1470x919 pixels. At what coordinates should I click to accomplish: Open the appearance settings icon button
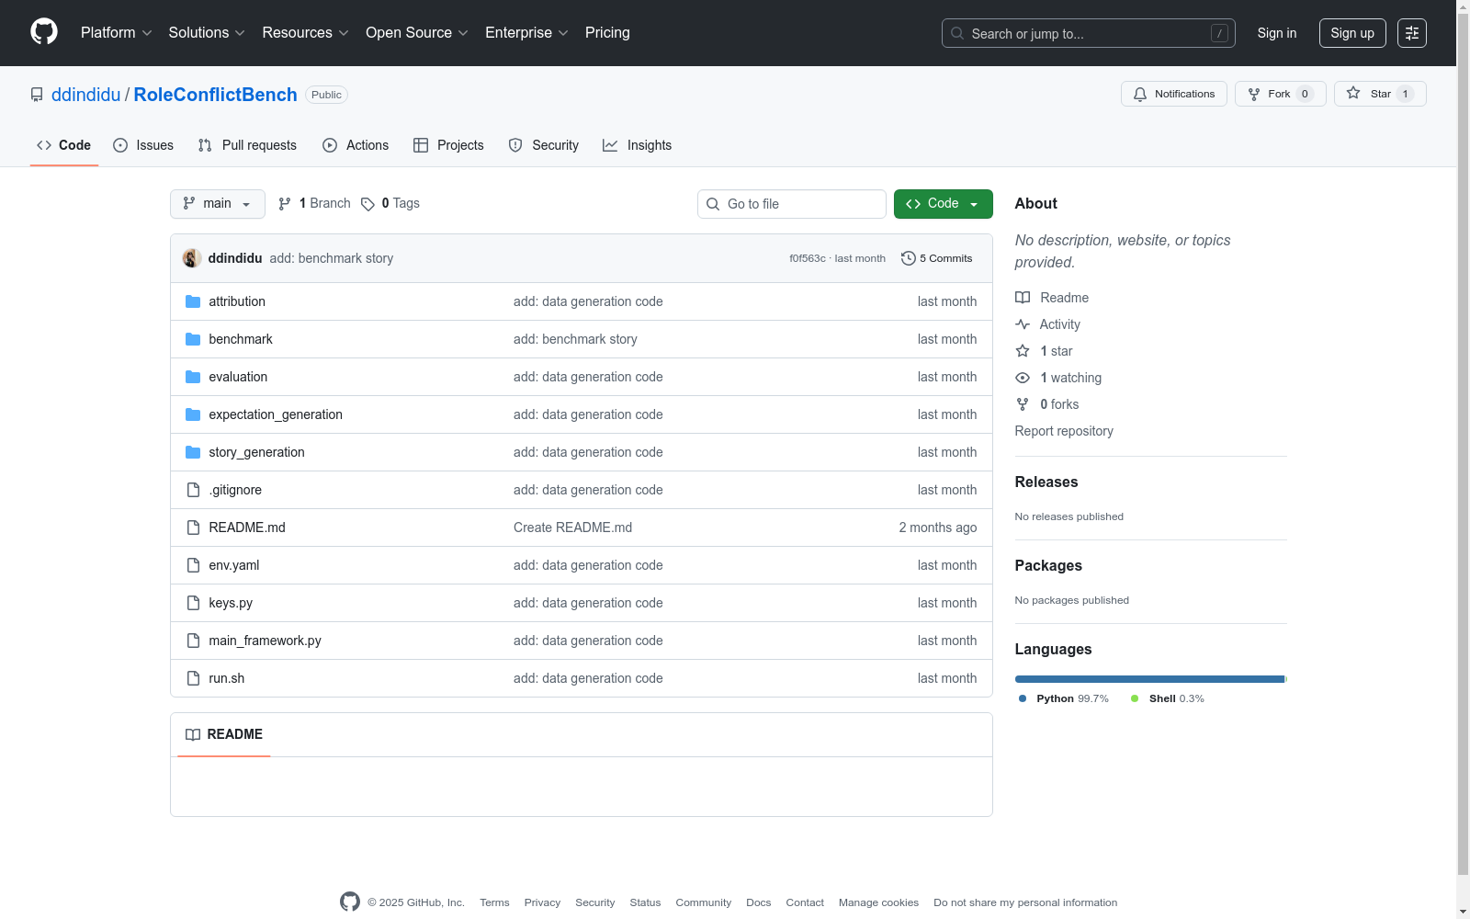click(x=1412, y=33)
